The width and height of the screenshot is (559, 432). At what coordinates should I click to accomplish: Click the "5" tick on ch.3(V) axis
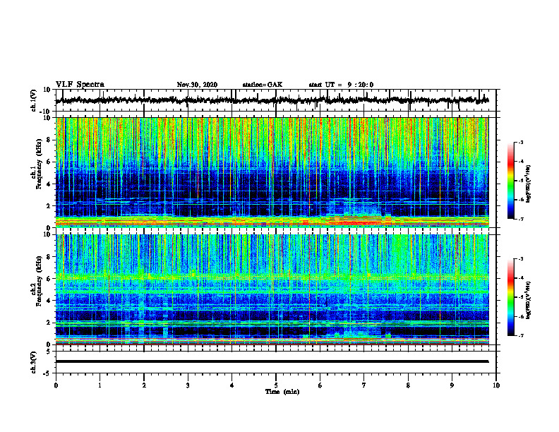[x=49, y=352]
